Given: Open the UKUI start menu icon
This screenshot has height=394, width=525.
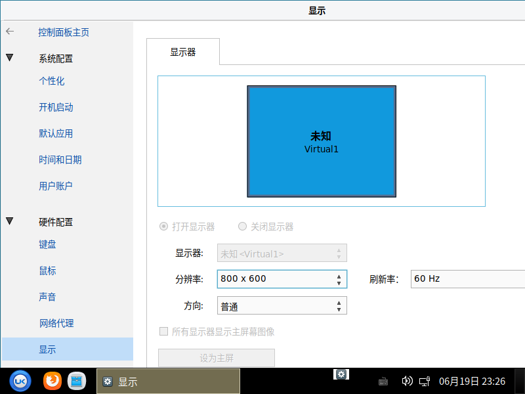Looking at the screenshot, I should click(20, 381).
